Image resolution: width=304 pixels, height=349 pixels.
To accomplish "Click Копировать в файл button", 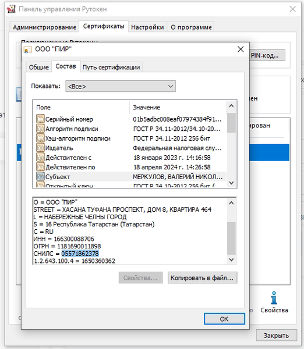I will (x=202, y=278).
